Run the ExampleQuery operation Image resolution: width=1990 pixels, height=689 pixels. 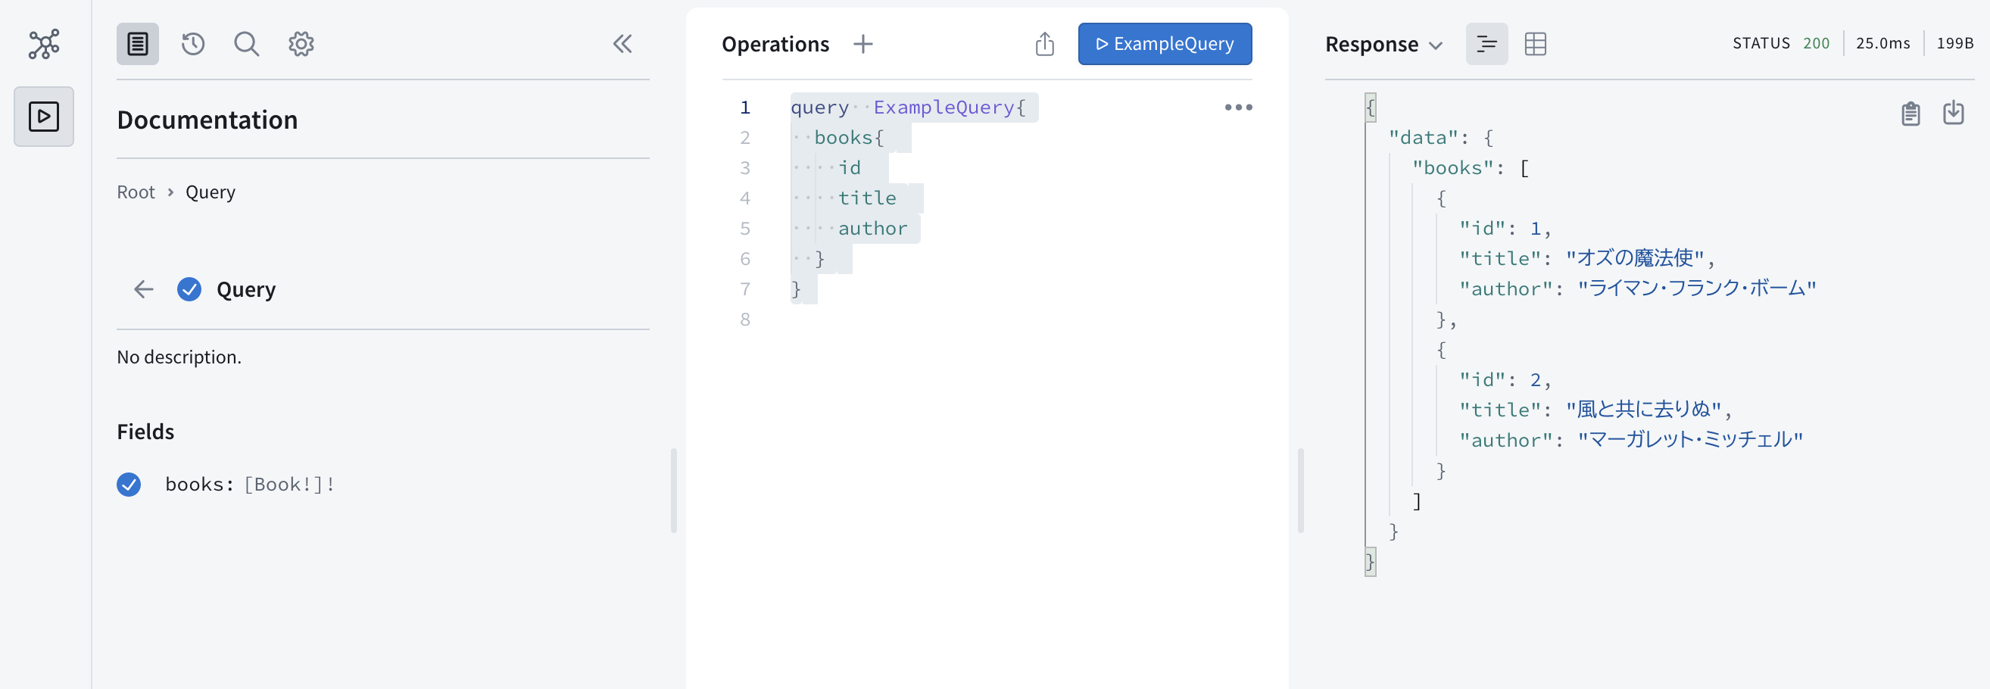click(1164, 44)
